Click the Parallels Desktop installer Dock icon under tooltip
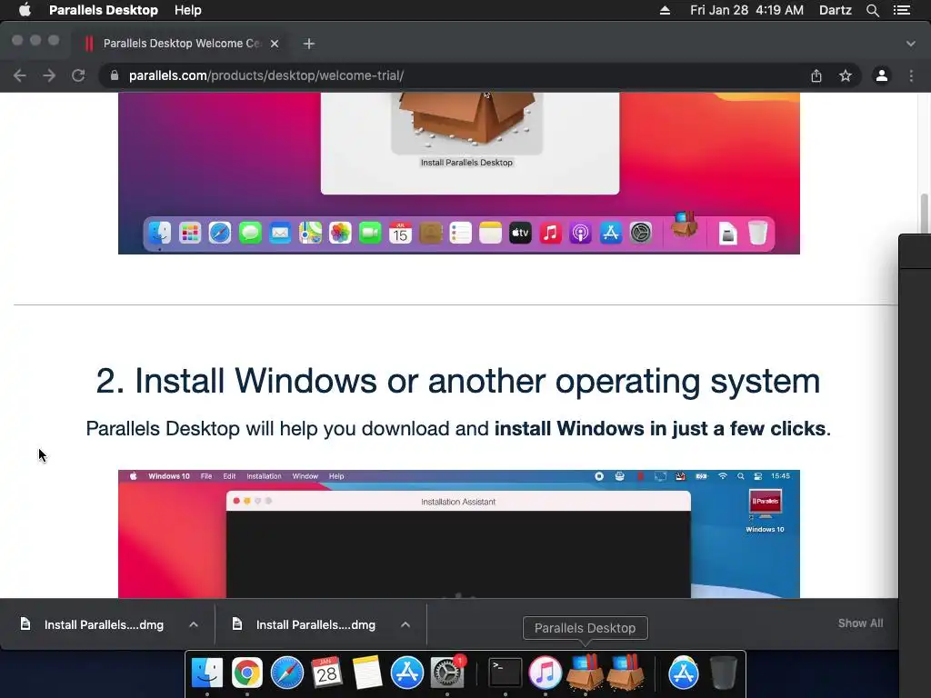Viewport: 931px width, 698px height. (586, 673)
